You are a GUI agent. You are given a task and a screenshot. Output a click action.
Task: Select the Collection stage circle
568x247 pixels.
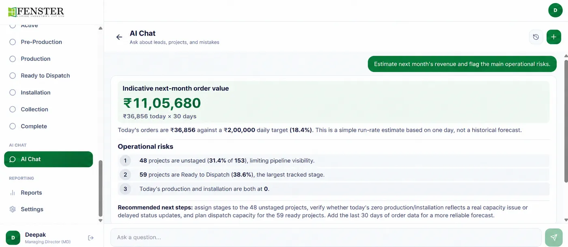pos(13,109)
